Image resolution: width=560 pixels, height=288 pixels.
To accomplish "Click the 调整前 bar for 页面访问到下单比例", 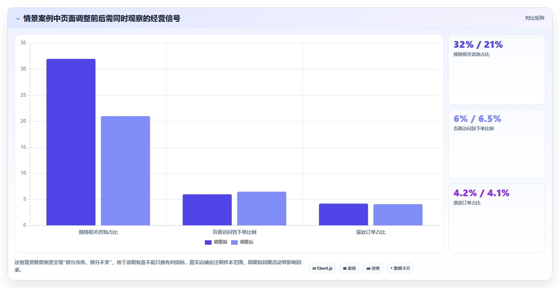I will coord(207,210).
